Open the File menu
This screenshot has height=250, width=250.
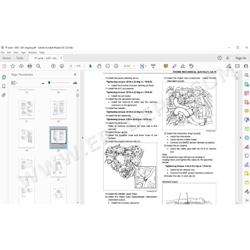2,52
